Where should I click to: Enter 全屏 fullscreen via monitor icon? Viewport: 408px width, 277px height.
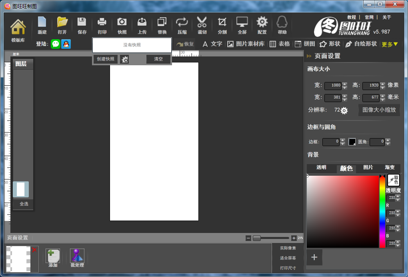242,26
